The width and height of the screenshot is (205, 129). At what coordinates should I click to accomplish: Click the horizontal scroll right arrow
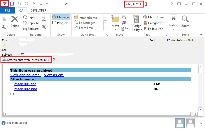196,114
